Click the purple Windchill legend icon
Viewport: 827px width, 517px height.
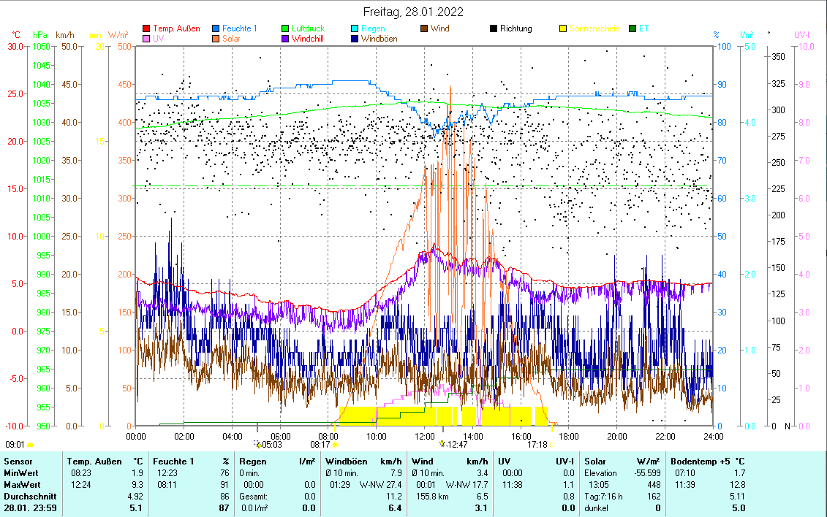285,39
